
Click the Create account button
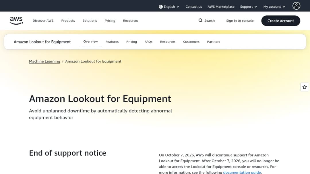click(x=280, y=21)
